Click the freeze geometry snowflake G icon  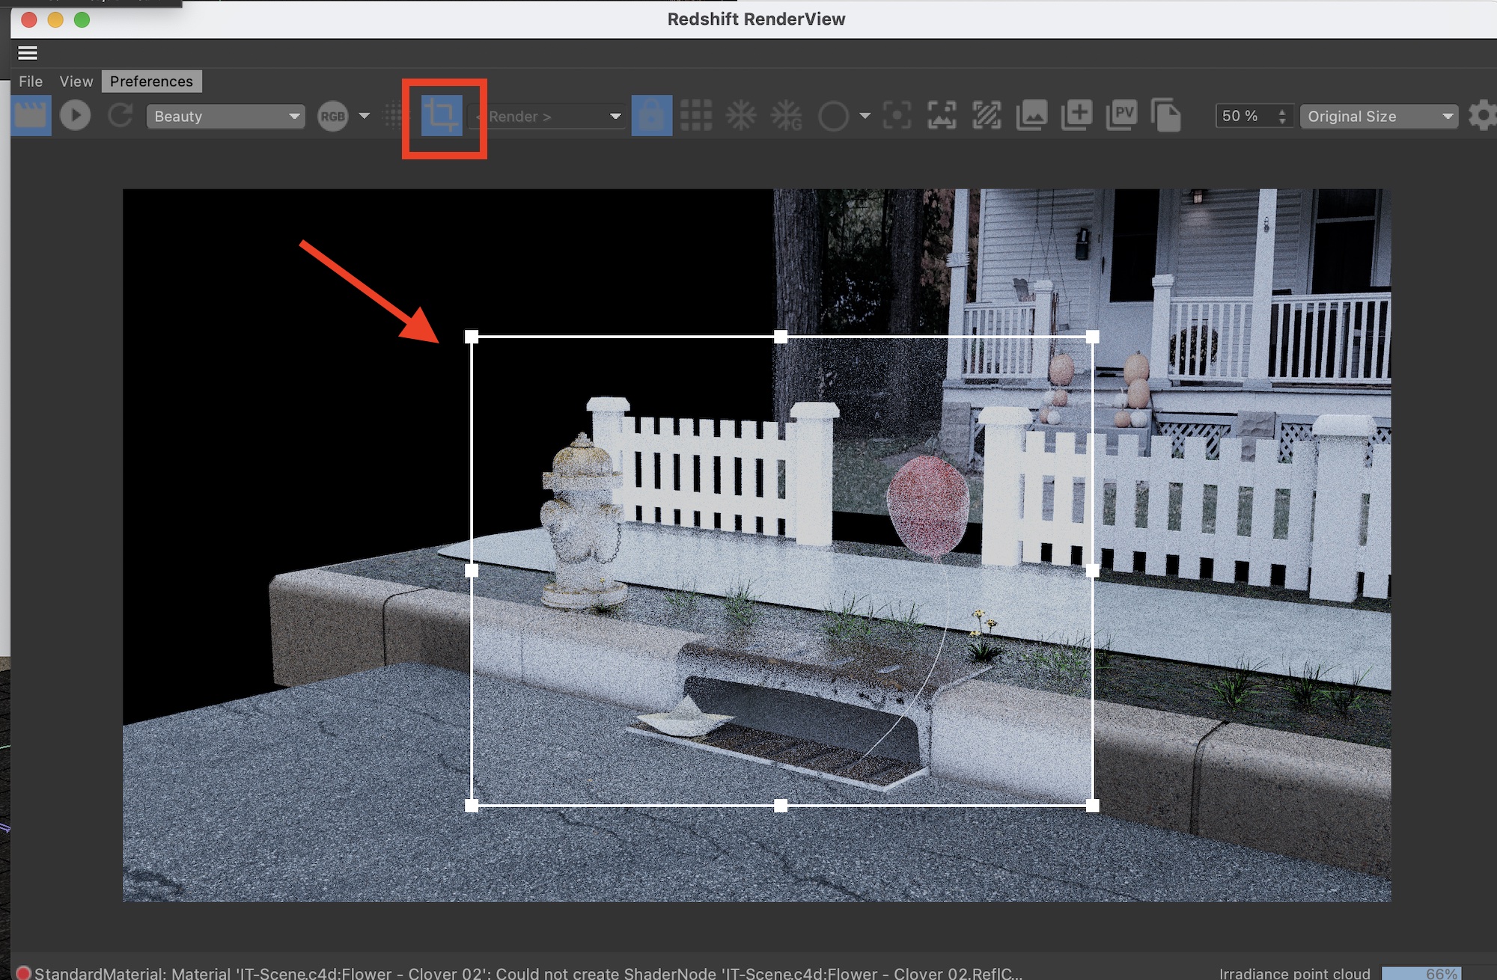(x=786, y=116)
